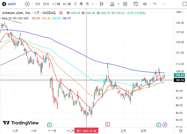The height and width of the screenshot is (134, 187).
Task: Create a price alert with alarm icon
Action: tap(136, 4)
